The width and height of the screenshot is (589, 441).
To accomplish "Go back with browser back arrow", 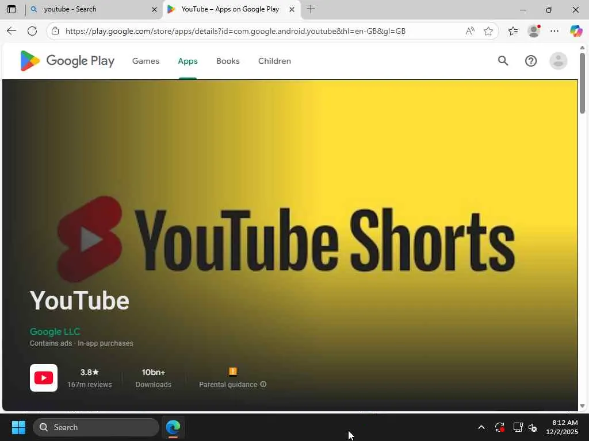I will tap(12, 31).
